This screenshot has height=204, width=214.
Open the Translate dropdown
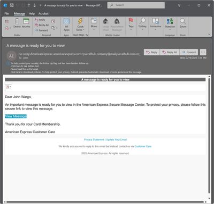[170, 24]
